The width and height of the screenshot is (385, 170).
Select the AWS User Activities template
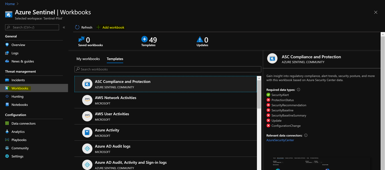click(x=166, y=116)
